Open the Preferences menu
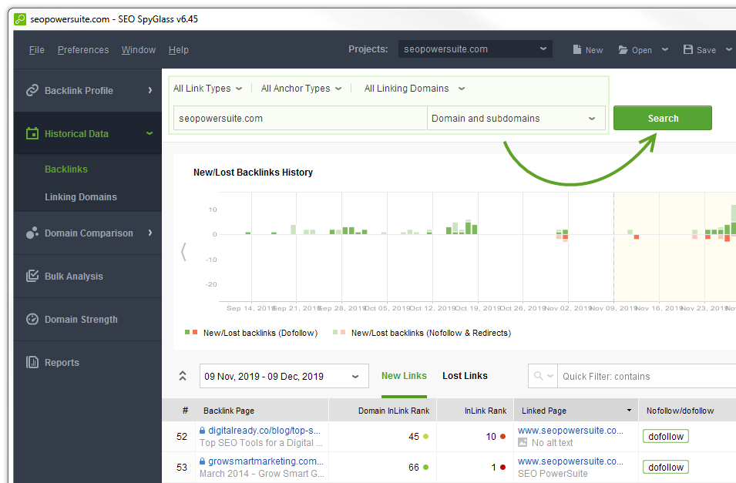The height and width of the screenshot is (483, 736). pyautogui.click(x=83, y=50)
